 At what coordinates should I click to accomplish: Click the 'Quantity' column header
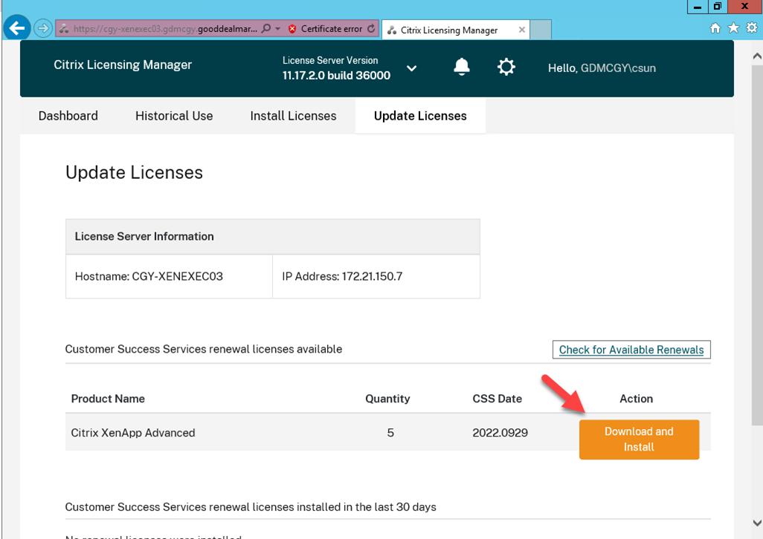pyautogui.click(x=388, y=399)
